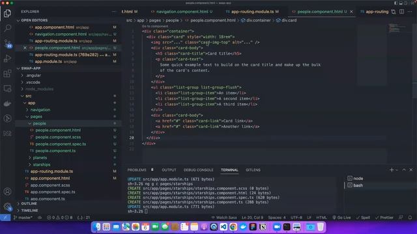Click master branch in status bar
The height and width of the screenshot is (234, 417).
tap(23, 218)
